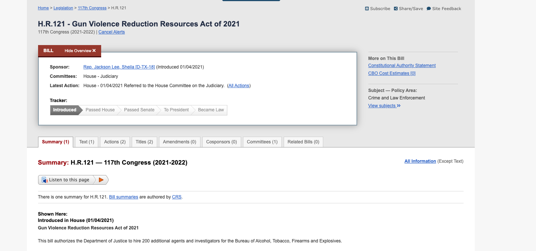Click the Cancel Alerts link
This screenshot has width=536, height=251.
click(112, 32)
